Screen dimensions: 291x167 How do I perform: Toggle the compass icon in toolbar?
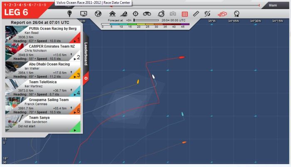pos(135,14)
